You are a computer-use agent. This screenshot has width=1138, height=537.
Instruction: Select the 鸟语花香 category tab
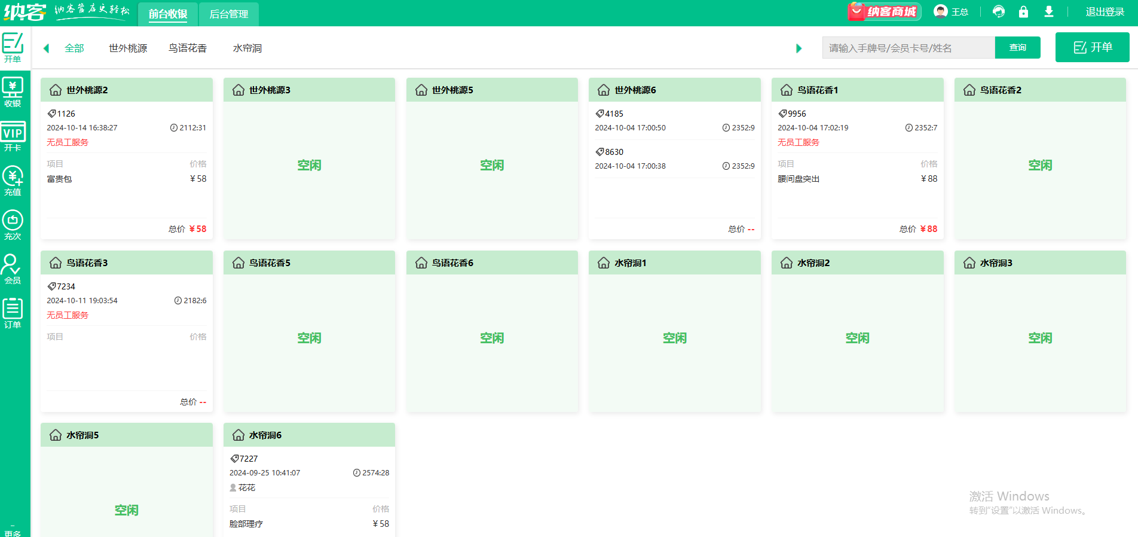(187, 48)
